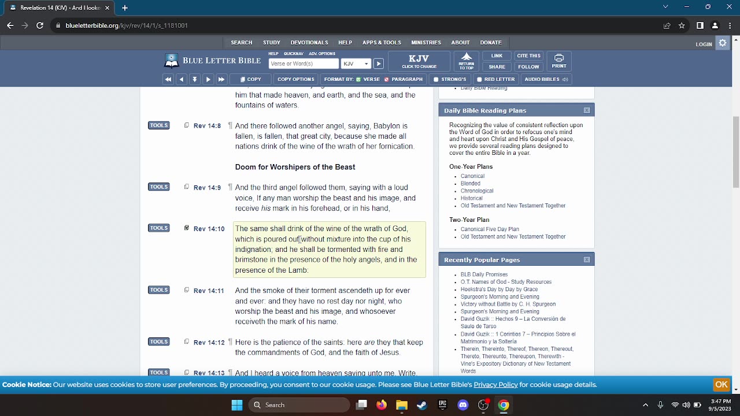The height and width of the screenshot is (416, 740).
Task: Open the Study menu
Action: pyautogui.click(x=272, y=43)
